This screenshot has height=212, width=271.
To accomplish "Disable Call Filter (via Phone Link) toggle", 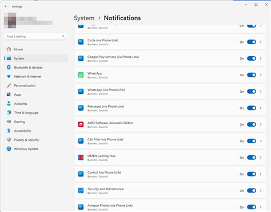I will click(252, 141).
